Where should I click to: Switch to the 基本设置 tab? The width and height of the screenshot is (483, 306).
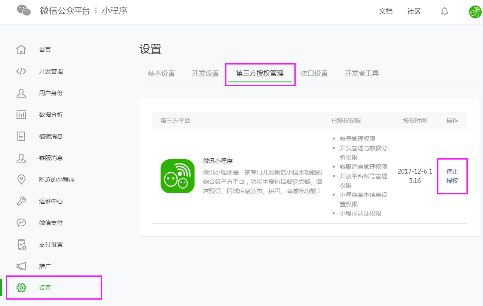tap(161, 73)
